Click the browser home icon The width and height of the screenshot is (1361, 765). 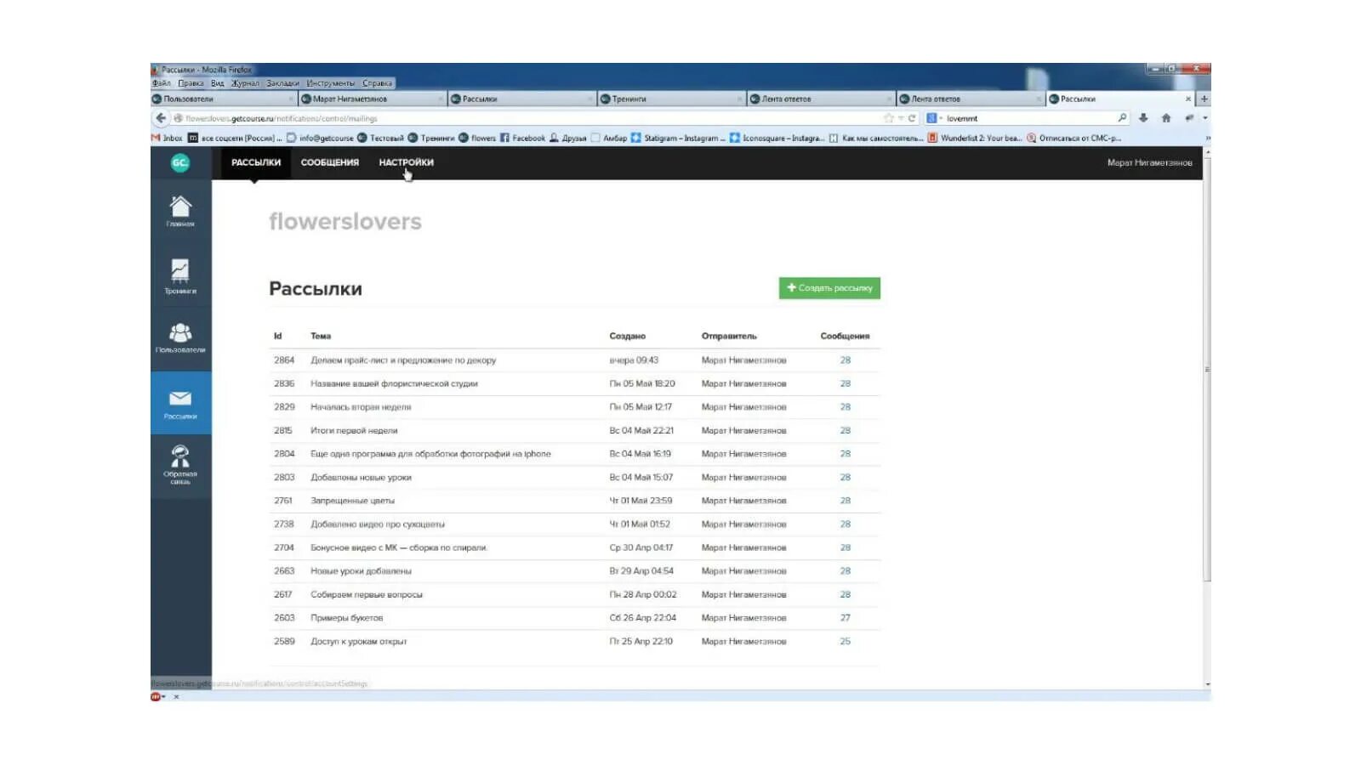pyautogui.click(x=1166, y=118)
